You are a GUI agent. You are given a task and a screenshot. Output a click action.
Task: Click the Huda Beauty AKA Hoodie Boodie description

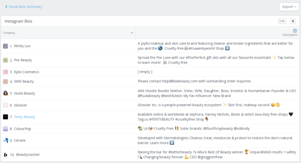217,93
